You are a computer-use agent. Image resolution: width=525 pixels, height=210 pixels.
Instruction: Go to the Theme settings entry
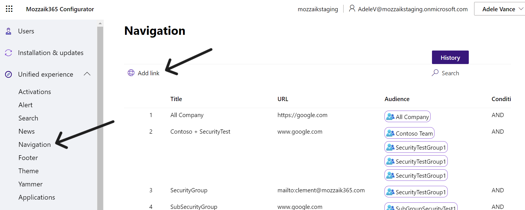point(28,171)
